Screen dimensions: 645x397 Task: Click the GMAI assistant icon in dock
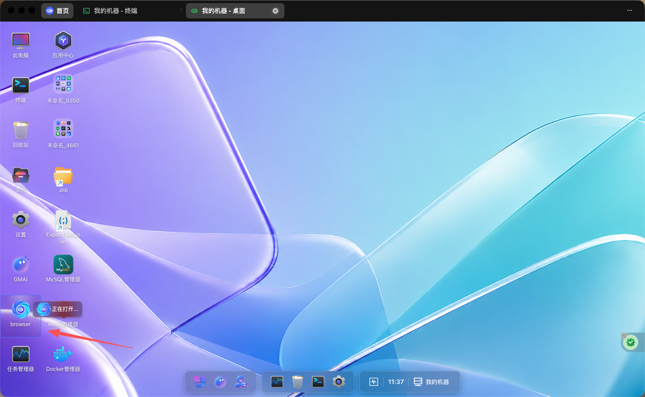pyautogui.click(x=220, y=382)
